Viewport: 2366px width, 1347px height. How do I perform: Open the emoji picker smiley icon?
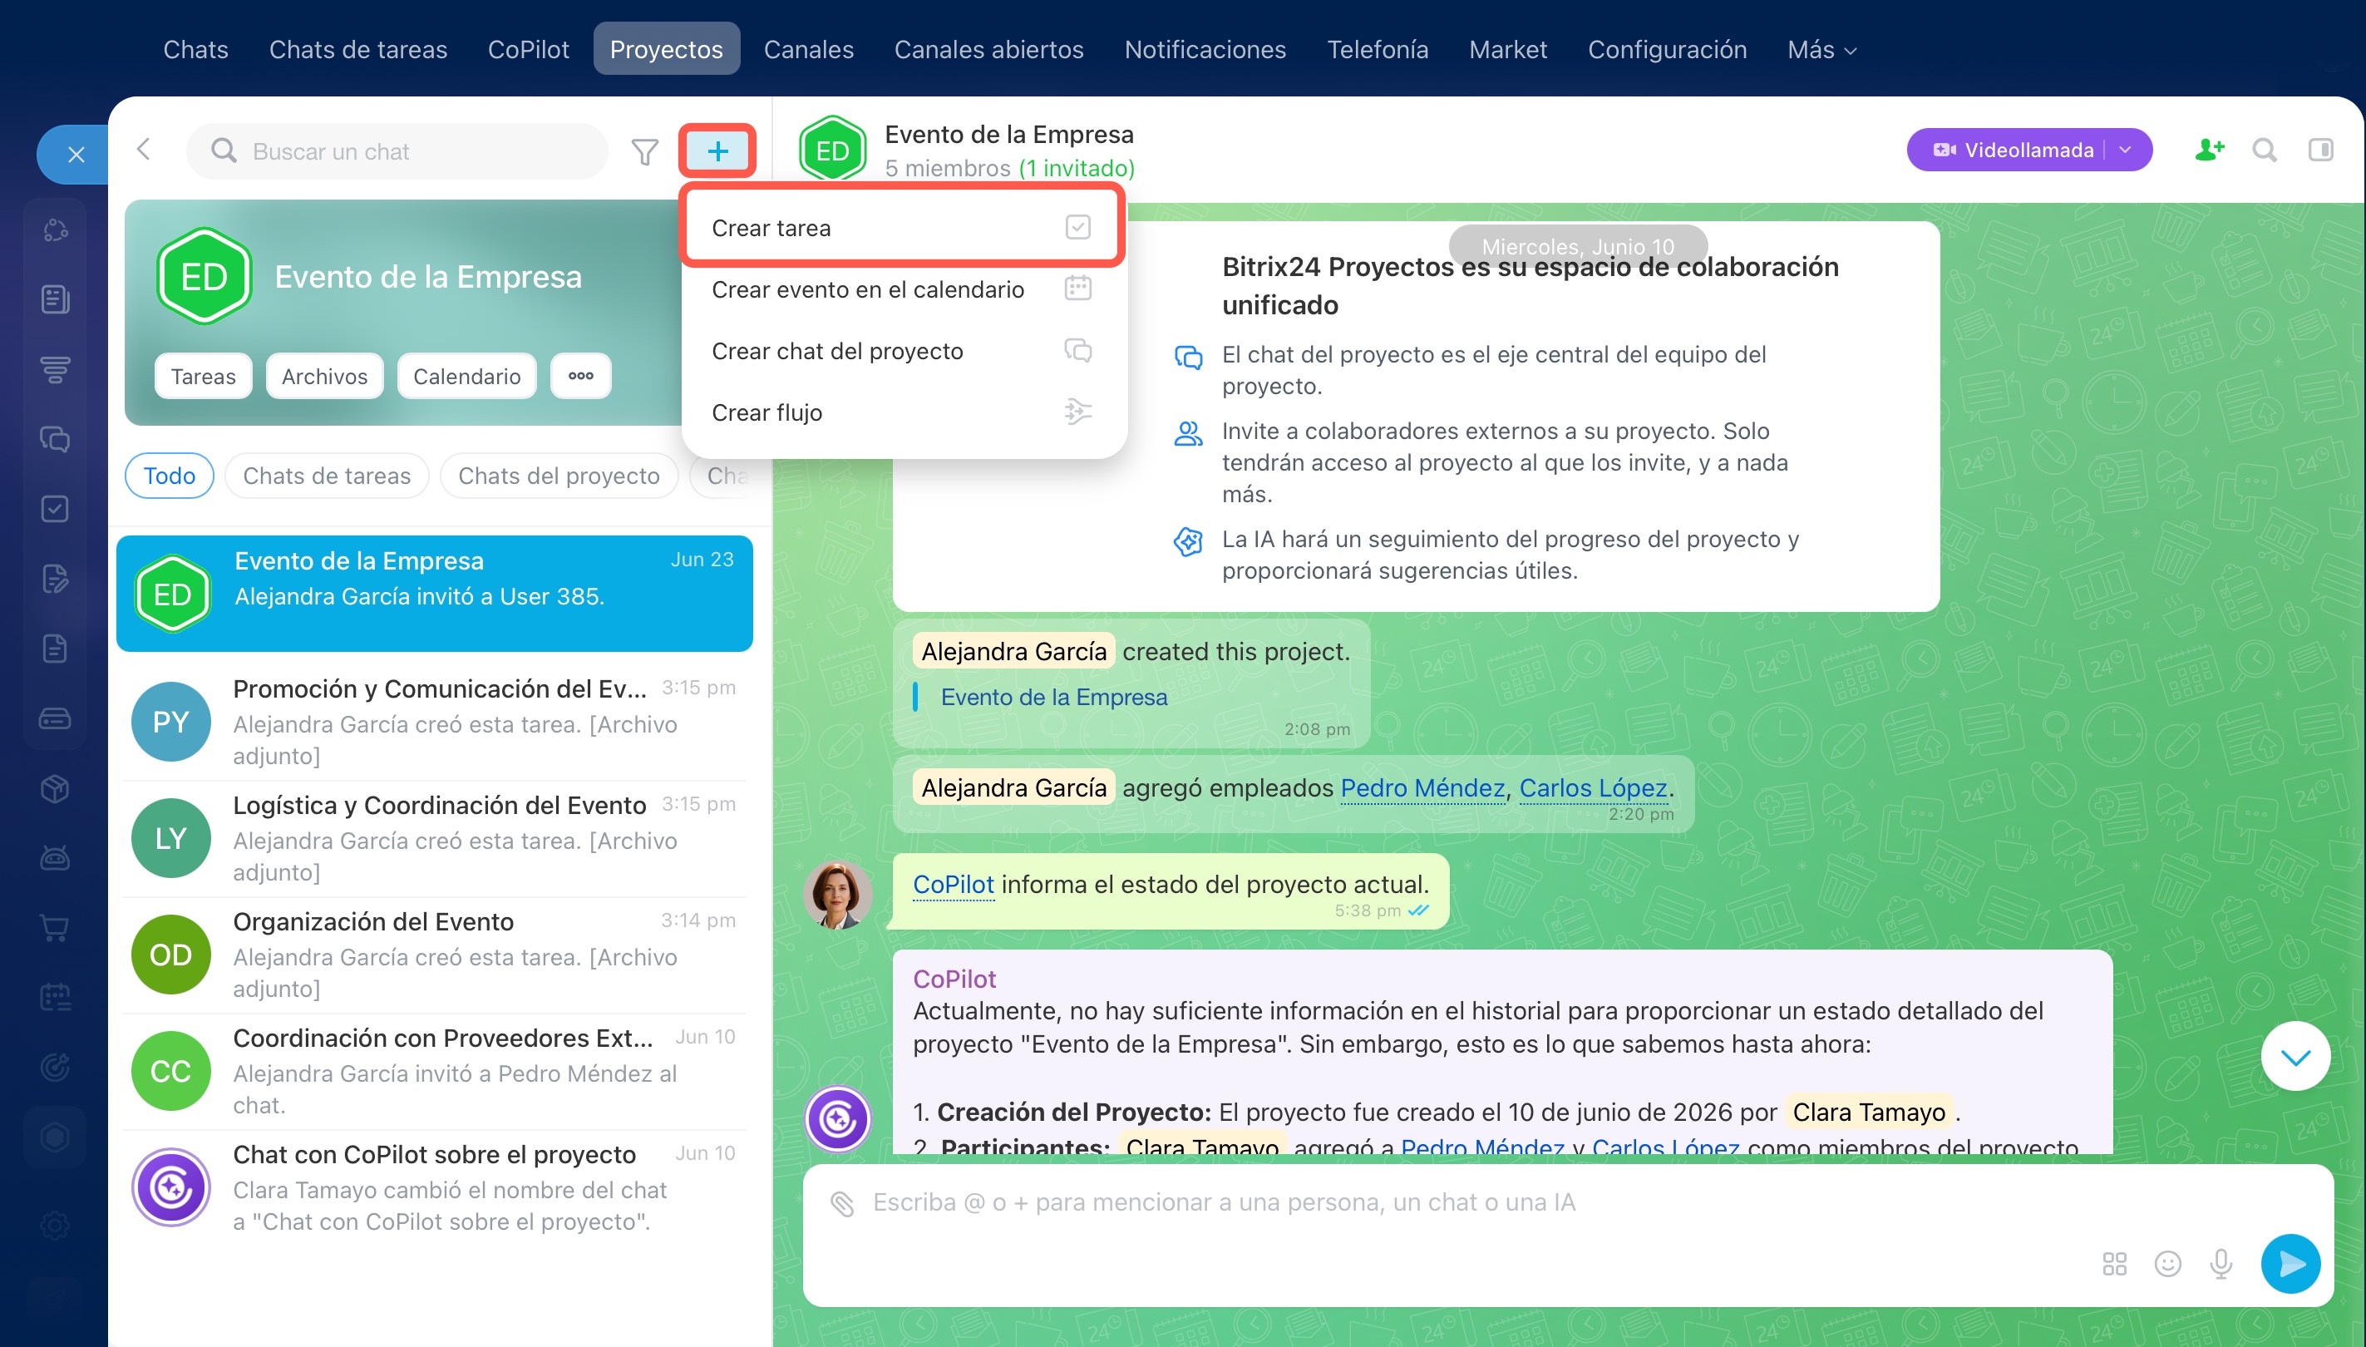[2168, 1264]
